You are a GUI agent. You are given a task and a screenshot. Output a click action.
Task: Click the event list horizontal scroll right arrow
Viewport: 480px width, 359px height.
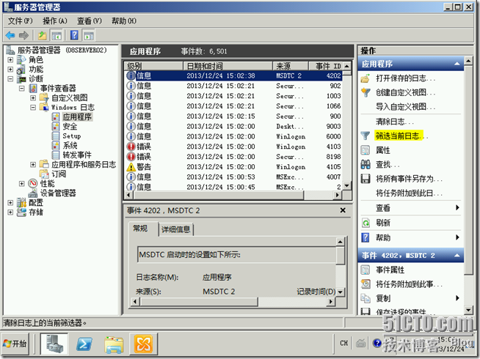click(x=338, y=195)
